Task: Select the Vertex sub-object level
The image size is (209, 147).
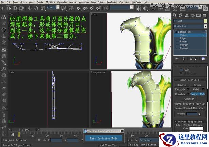Action: [183, 35]
